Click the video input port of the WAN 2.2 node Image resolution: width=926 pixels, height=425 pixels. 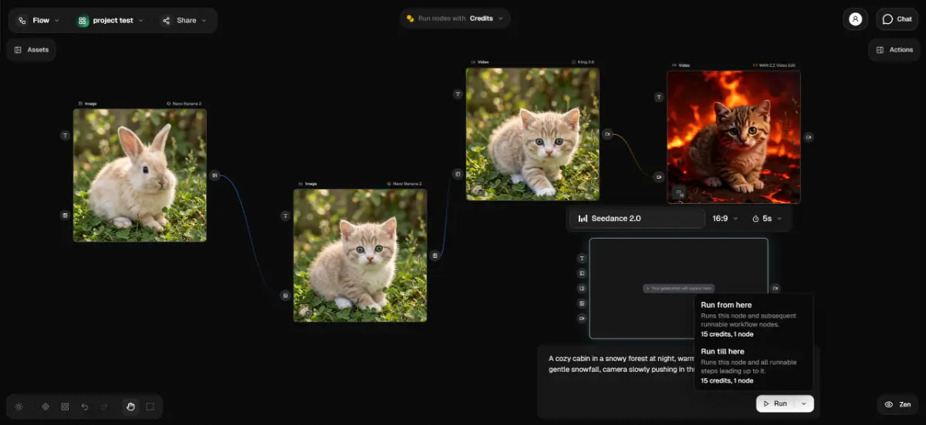(659, 176)
